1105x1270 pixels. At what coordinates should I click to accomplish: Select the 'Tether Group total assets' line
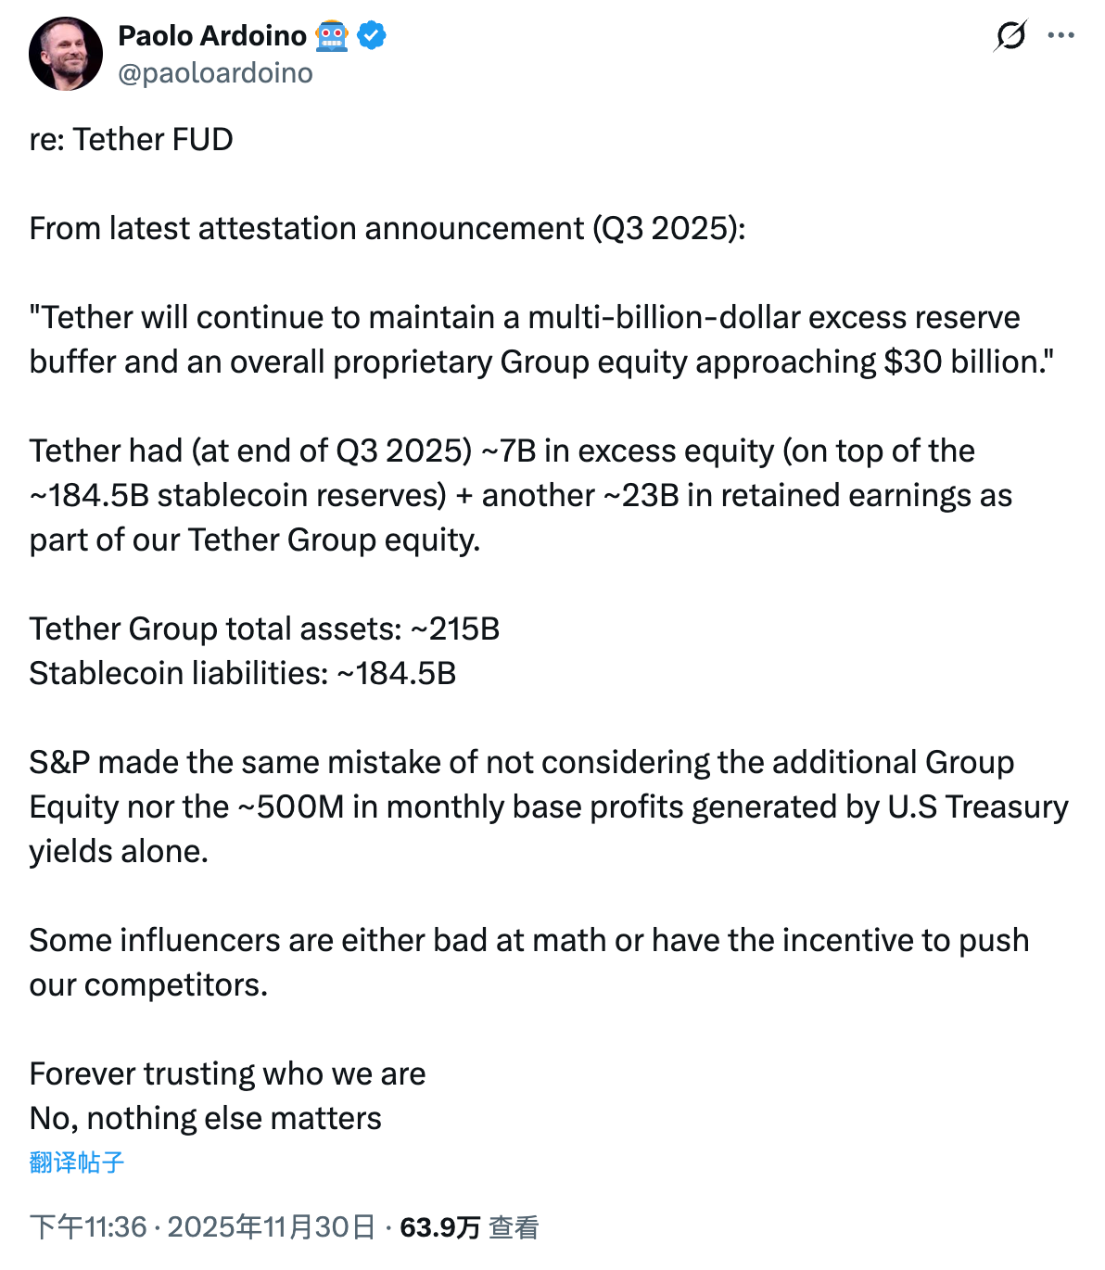(263, 629)
